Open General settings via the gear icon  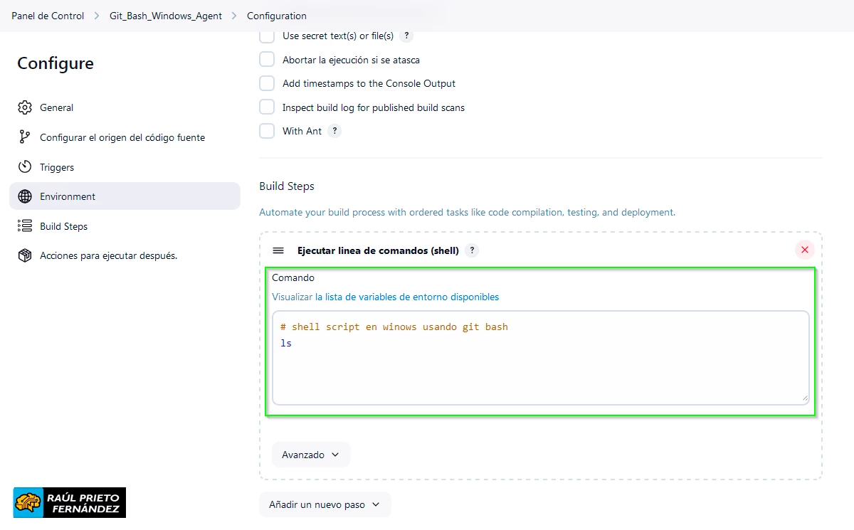(25, 107)
